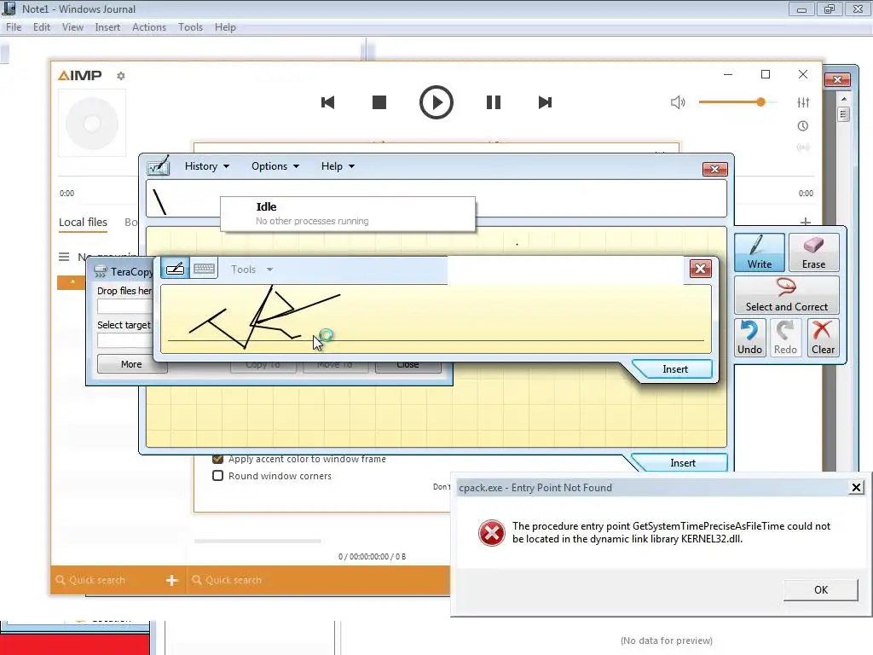Add item with plus beside Quick search

click(x=171, y=580)
